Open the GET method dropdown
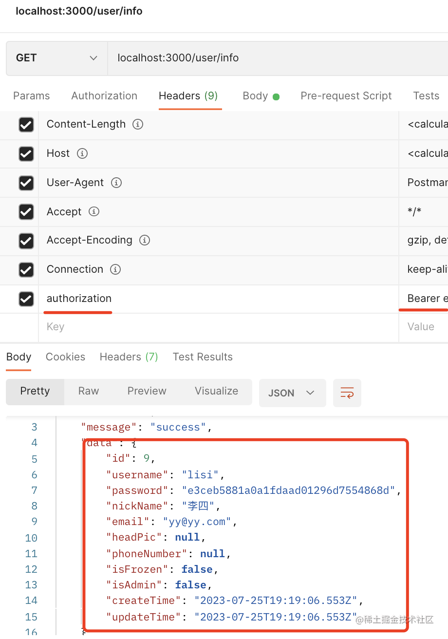 [x=56, y=58]
